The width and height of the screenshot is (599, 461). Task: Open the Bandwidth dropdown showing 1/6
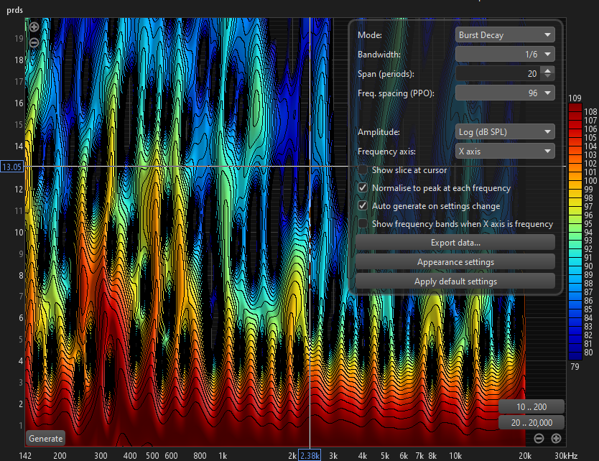(x=505, y=55)
